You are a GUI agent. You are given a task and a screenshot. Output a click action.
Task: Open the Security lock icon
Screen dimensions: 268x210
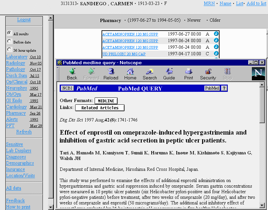208,74
